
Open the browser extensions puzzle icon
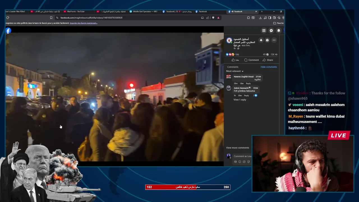(x=248, y=18)
